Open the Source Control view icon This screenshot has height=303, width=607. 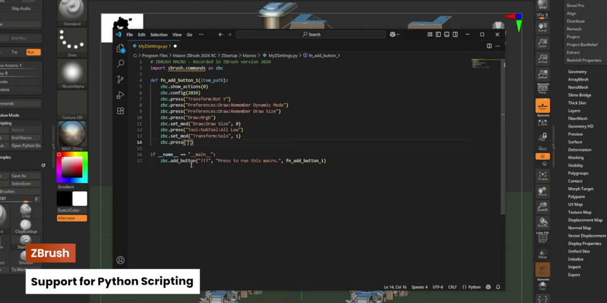(120, 80)
